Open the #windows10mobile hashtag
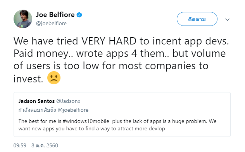Screen dimensions: 245x152 [x=86, y=121]
